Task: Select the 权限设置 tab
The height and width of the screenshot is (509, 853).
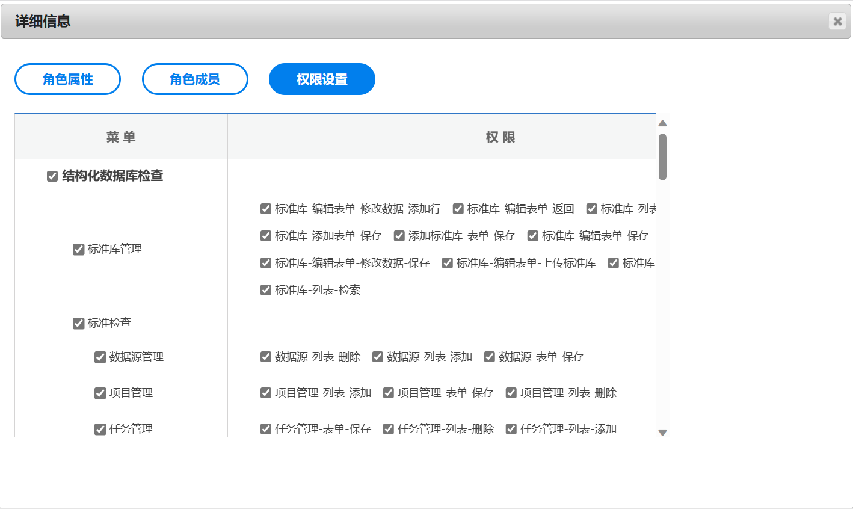Action: [x=322, y=79]
